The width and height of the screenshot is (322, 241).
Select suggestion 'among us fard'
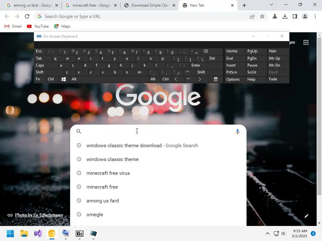point(158,201)
